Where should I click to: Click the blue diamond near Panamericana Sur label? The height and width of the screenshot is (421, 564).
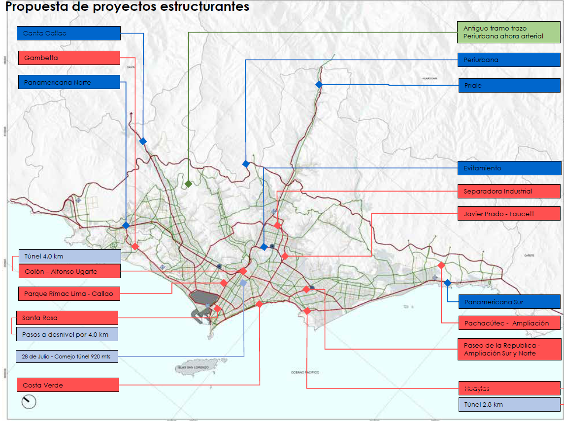[447, 283]
